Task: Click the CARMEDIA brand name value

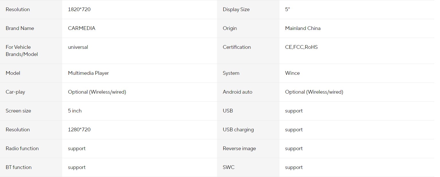Action: click(x=81, y=28)
